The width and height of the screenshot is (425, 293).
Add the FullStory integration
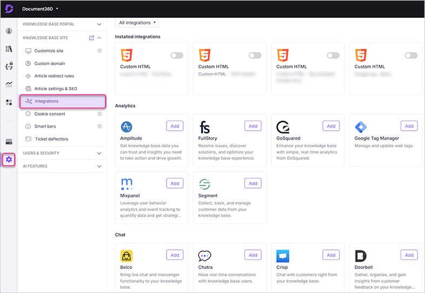tap(253, 126)
